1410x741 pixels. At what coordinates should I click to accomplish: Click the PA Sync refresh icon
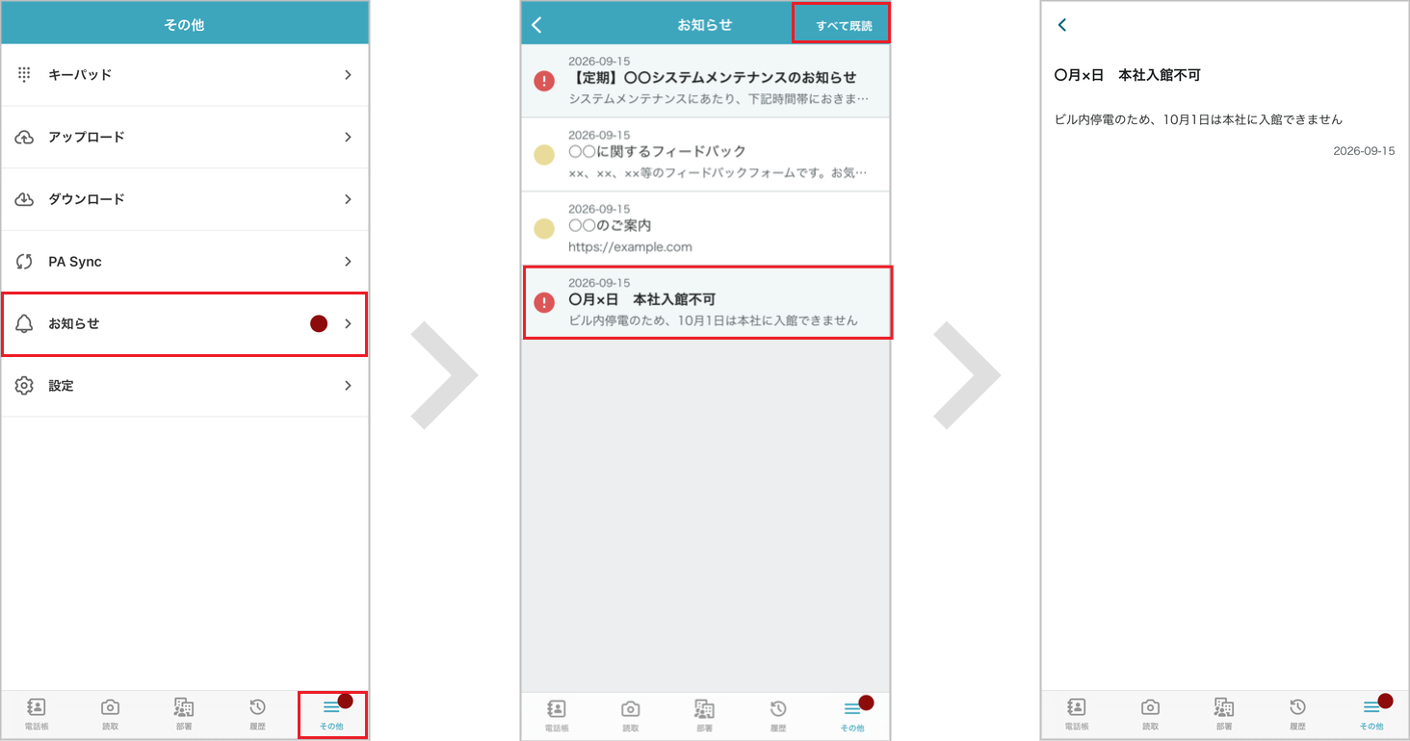[x=24, y=262]
